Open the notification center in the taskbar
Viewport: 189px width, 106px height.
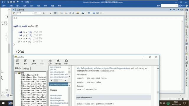click(184, 103)
